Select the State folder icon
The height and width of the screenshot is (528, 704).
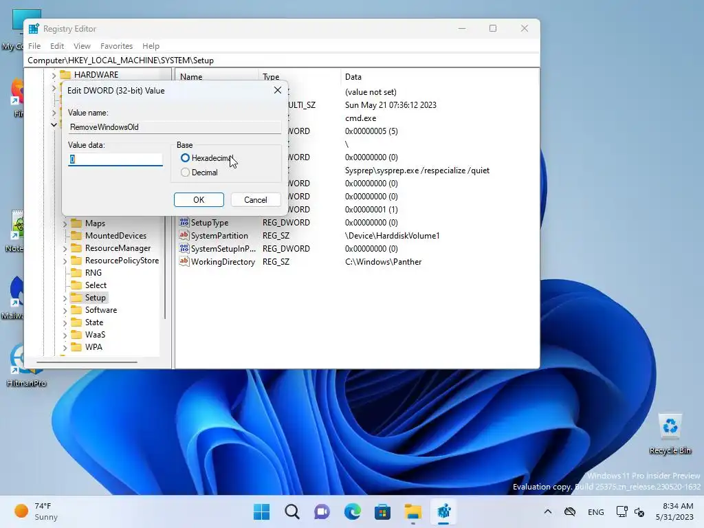[77, 322]
